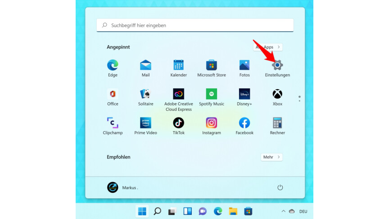Open the power options button
Screen dimensions: 389x219
click(x=280, y=187)
